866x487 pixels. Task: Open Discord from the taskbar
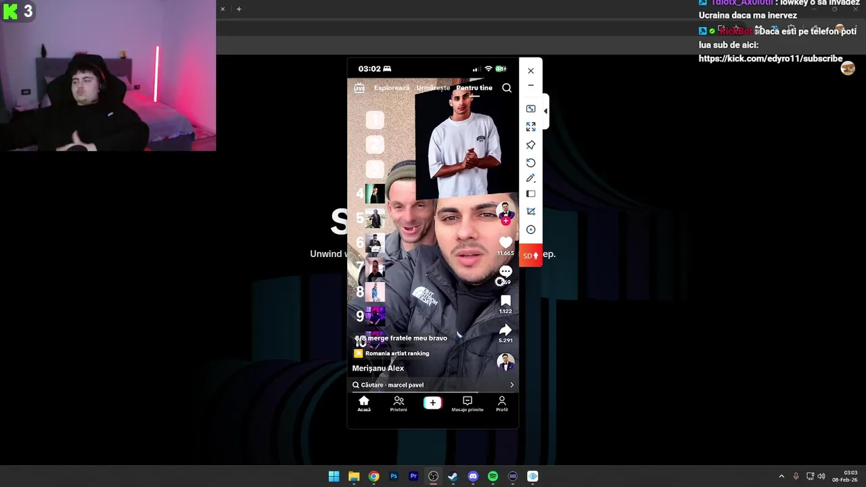(473, 476)
